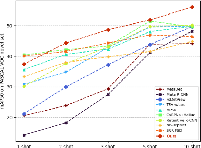The width and height of the screenshot is (201, 148).
Task: Click the mAP50 on PASCAL VOC y-axis title
Action: coord(2,71)
